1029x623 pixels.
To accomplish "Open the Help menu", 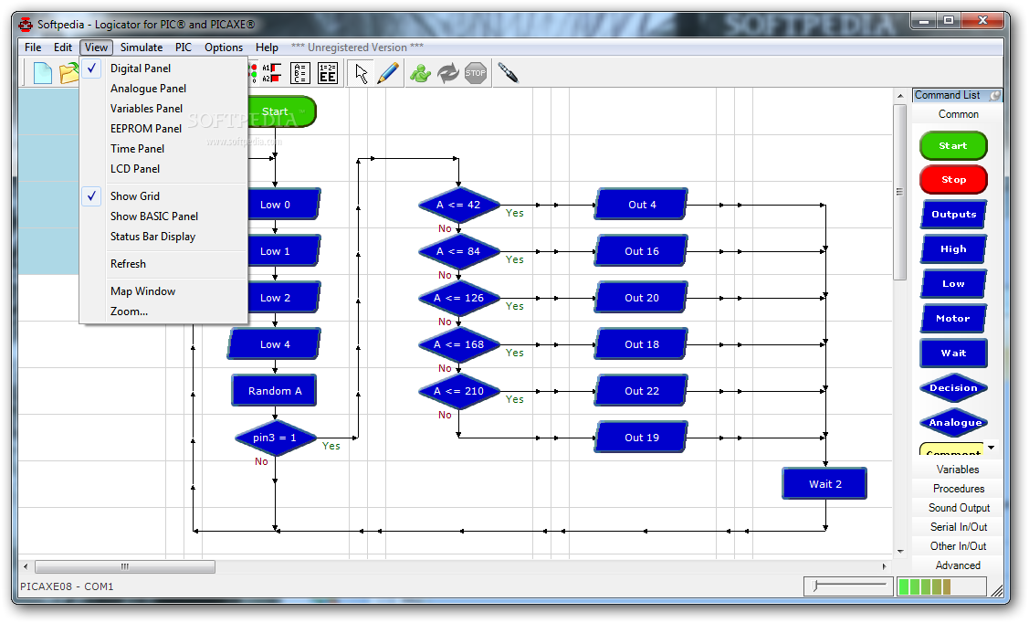I will (x=267, y=48).
